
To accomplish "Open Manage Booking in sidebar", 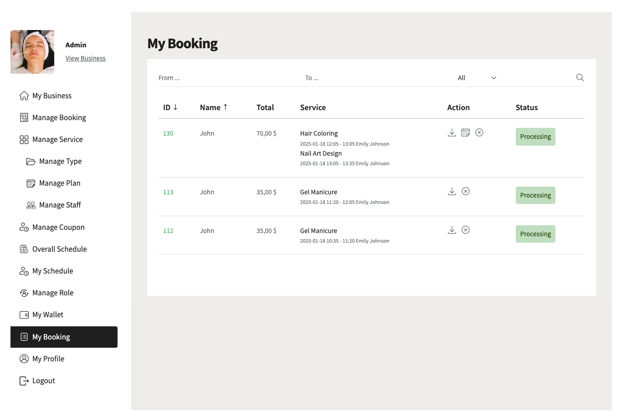I will click(59, 117).
